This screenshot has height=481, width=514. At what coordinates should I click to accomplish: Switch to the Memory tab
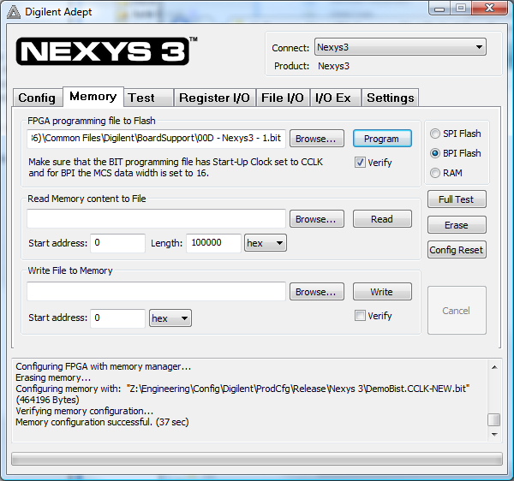93,97
